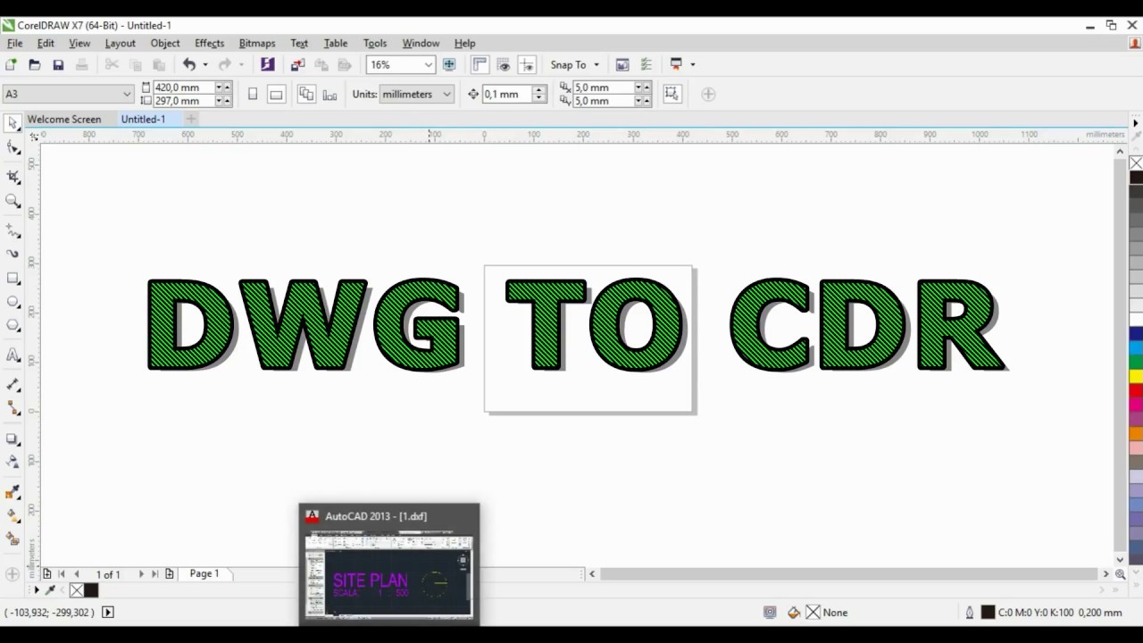This screenshot has height=643, width=1143.
Task: Open the File menu
Action: (x=14, y=43)
